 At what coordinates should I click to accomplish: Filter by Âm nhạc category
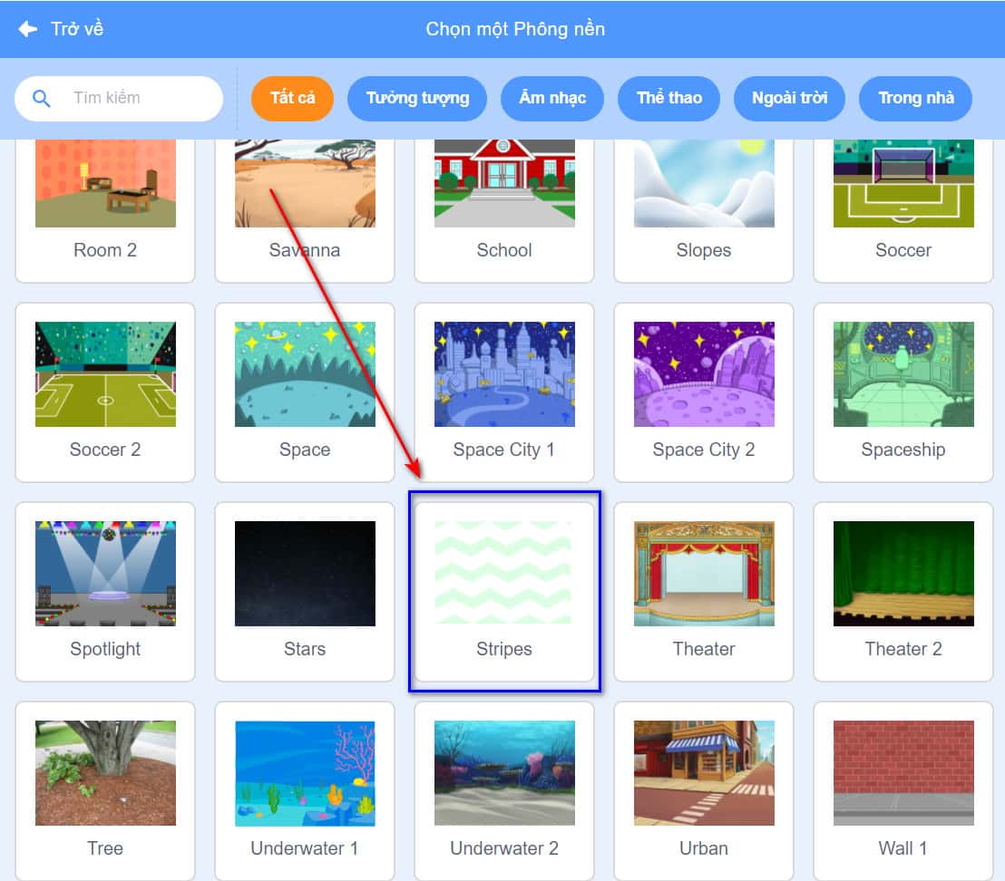[552, 98]
